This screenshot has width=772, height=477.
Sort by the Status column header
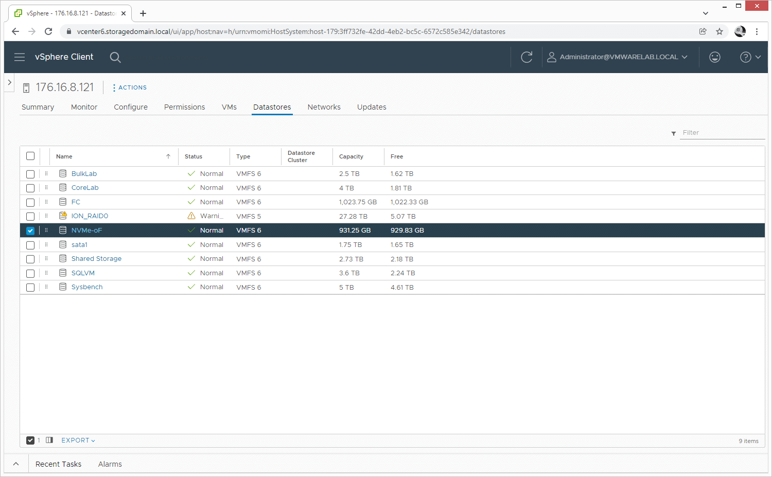[x=194, y=156]
